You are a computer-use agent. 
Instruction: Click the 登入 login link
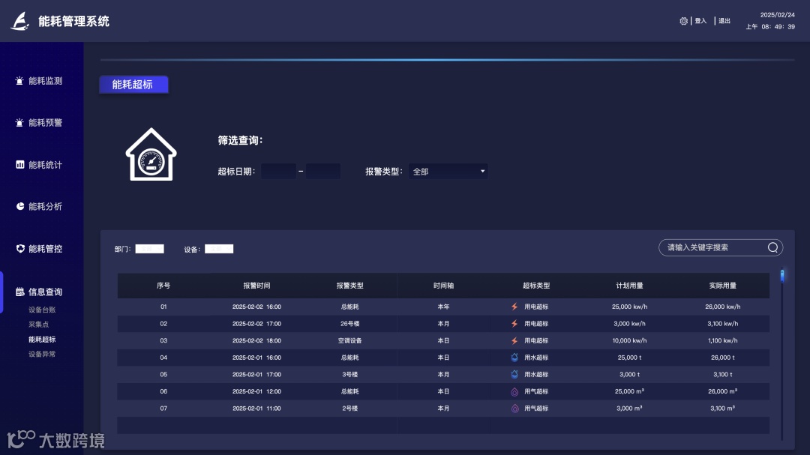click(700, 21)
